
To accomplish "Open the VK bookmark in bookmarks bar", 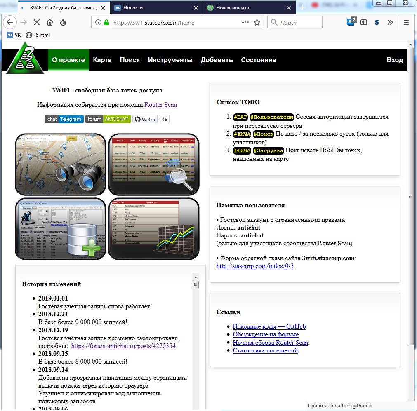I will point(14,35).
